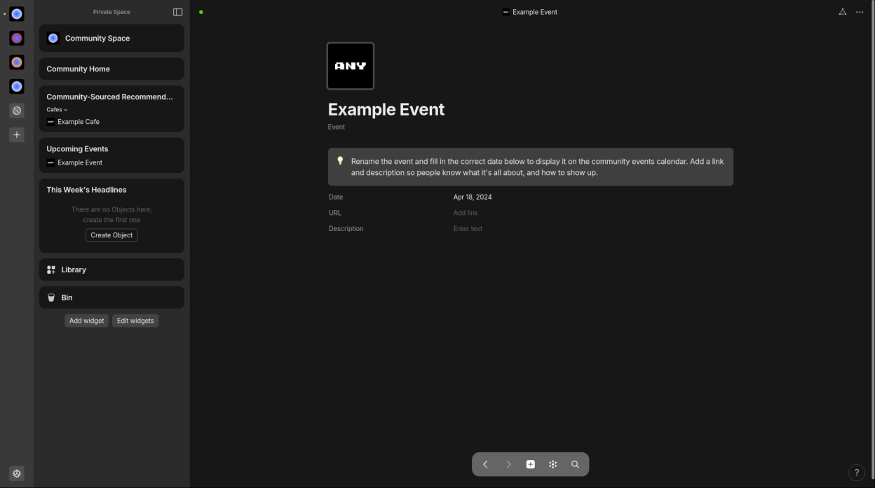Screen dimensions: 875x488
Task: Open Example Event under Upcoming Events
Action: click(74, 162)
